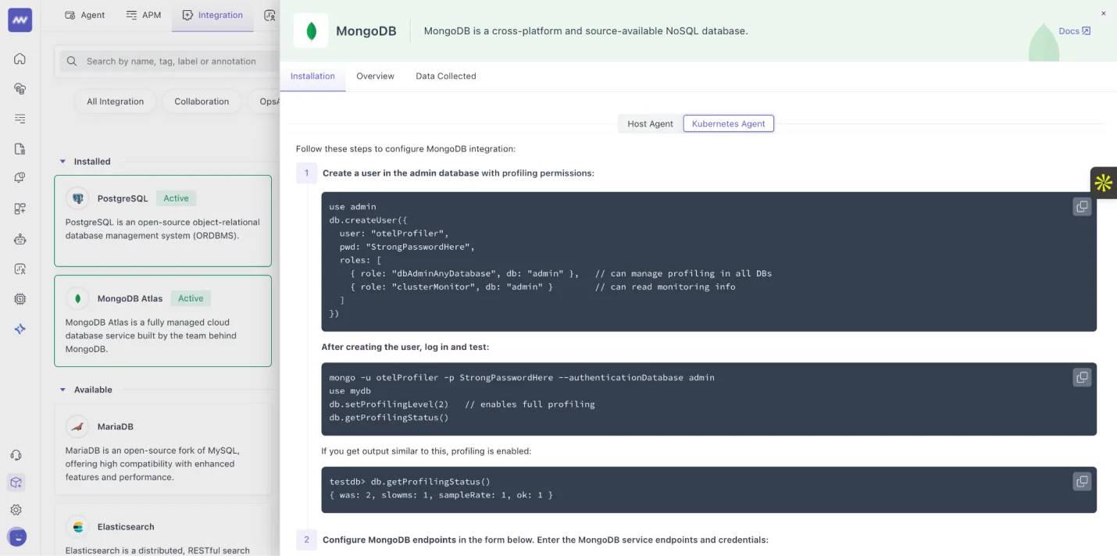Copy the createUser code block
Viewport: 1117px width, 556px height.
pos(1082,207)
